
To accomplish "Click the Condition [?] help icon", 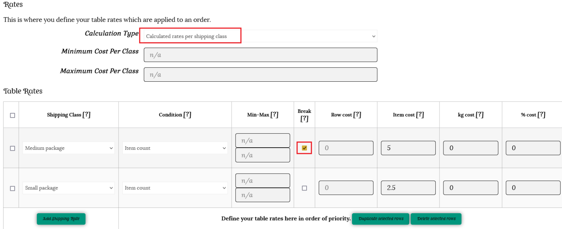I will point(187,115).
